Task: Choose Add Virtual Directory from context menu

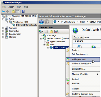Action: coord(83,64)
